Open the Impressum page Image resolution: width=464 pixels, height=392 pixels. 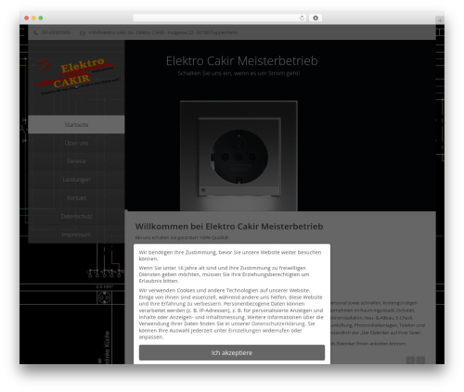coord(76,234)
